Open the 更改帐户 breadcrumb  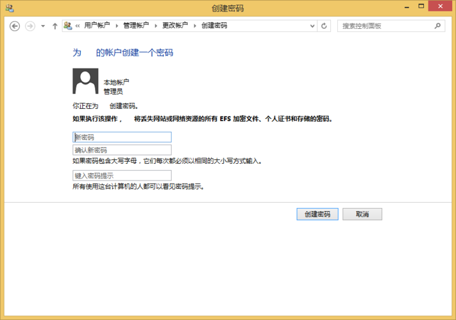[x=175, y=26]
